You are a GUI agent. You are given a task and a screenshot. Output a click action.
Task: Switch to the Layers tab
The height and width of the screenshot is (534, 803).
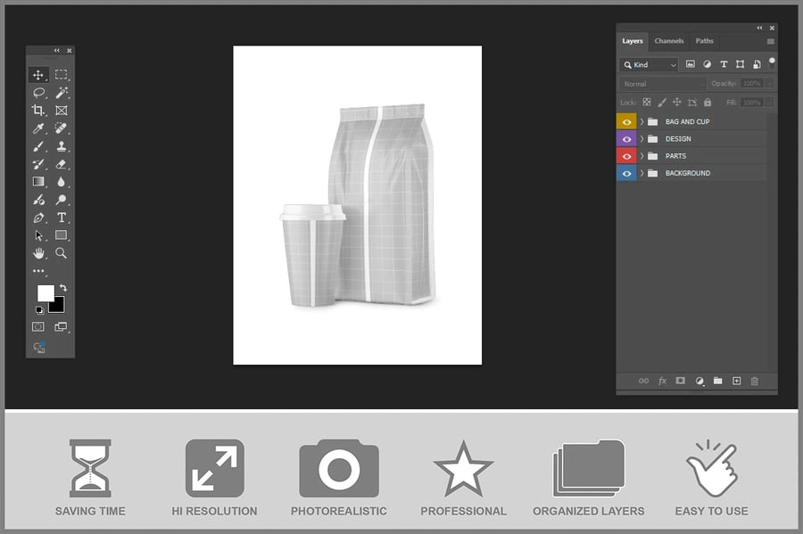coord(633,41)
